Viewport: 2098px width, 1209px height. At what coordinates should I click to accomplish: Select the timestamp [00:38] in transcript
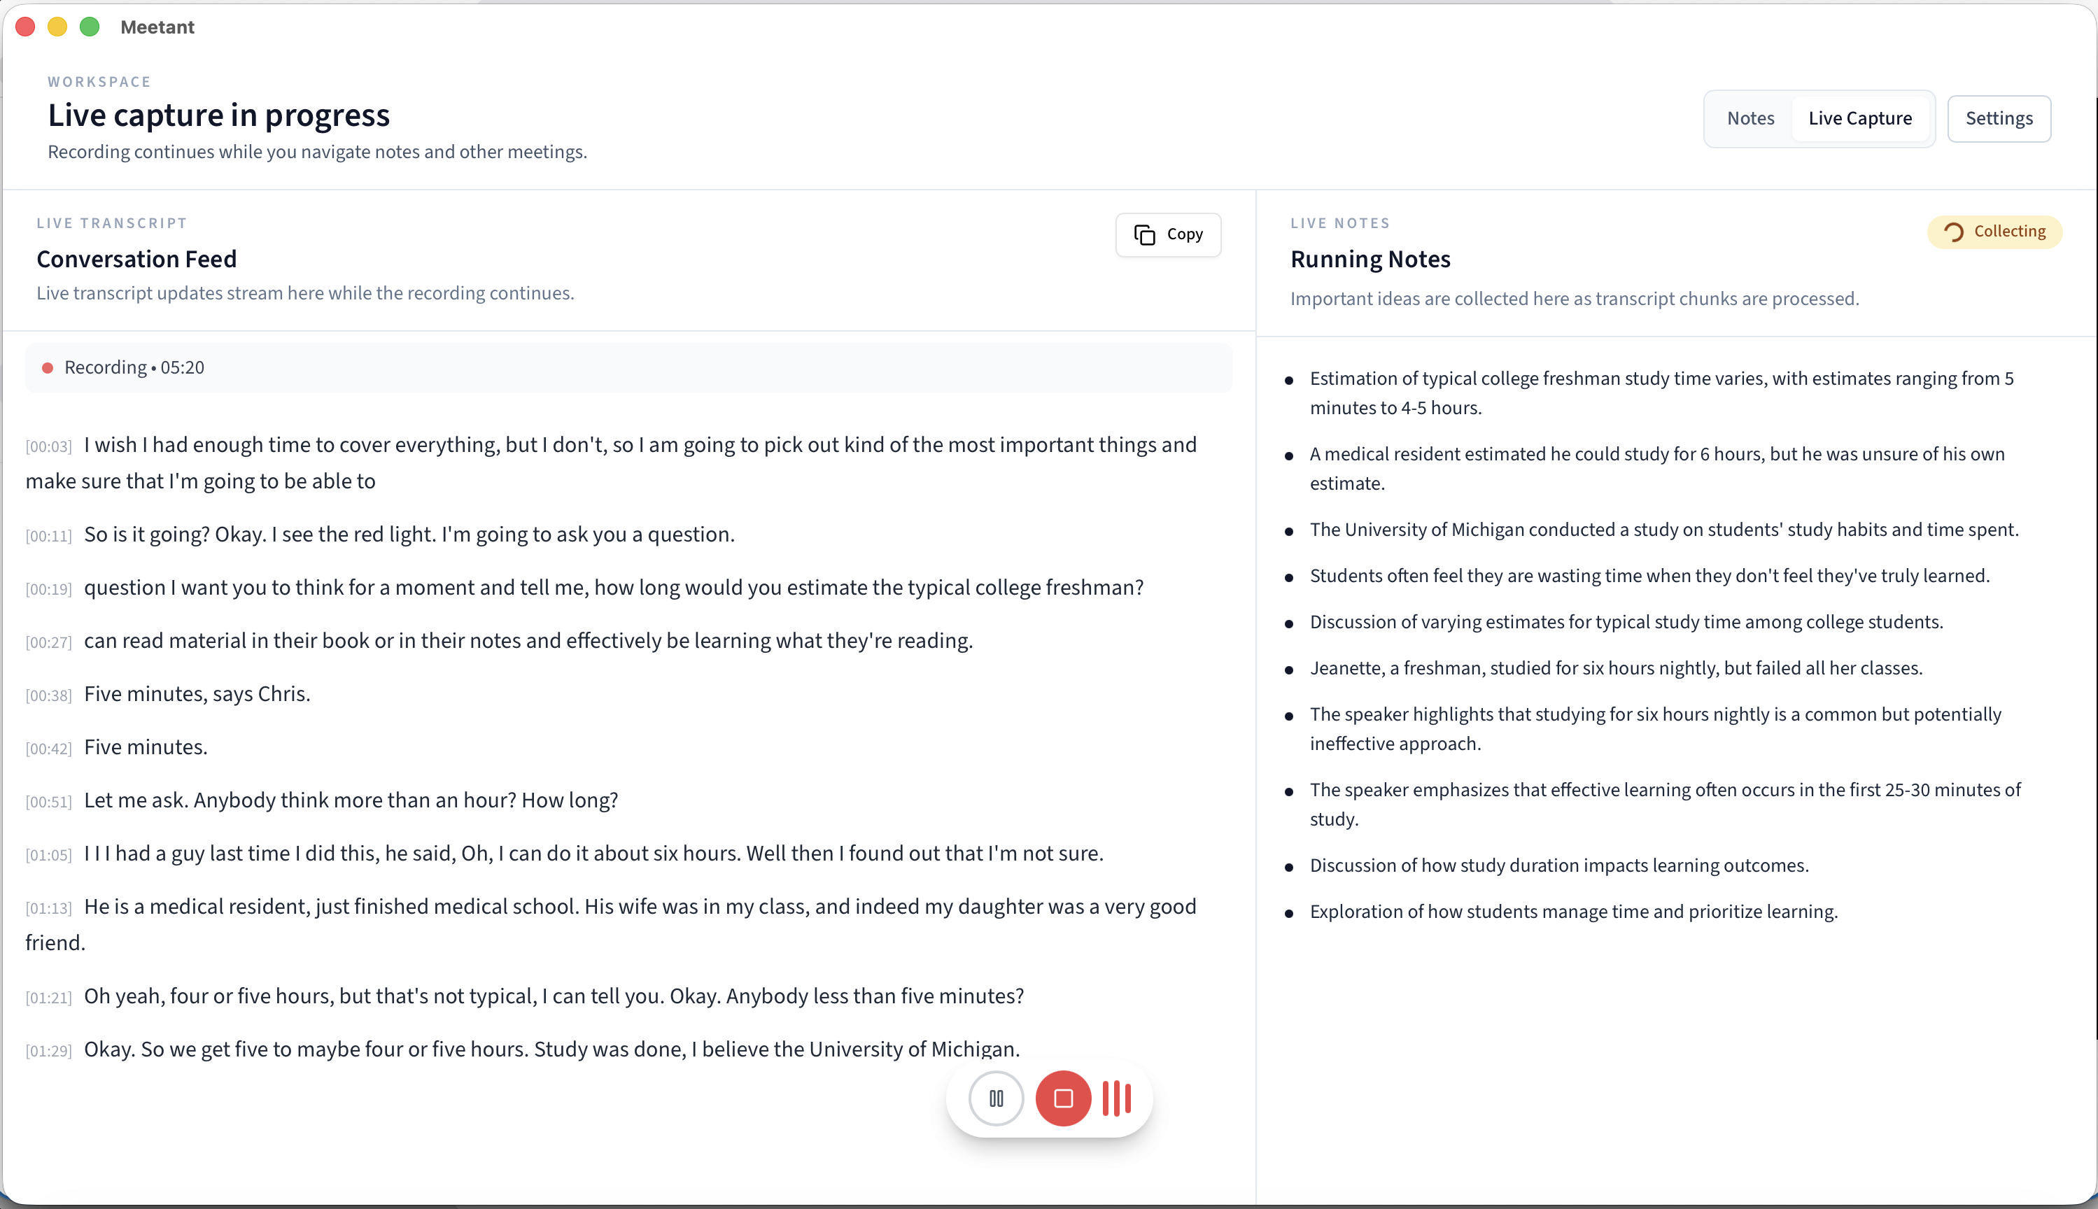[48, 696]
